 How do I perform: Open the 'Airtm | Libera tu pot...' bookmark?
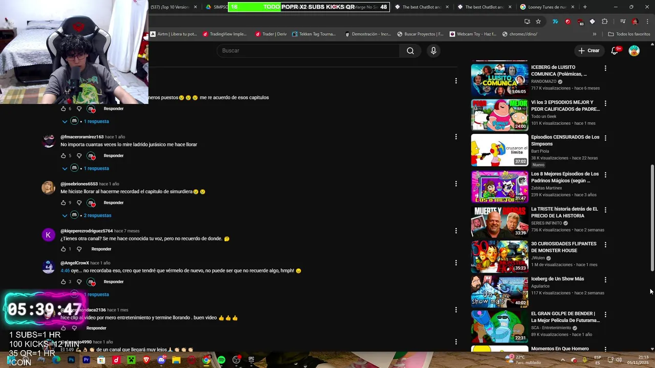(173, 34)
